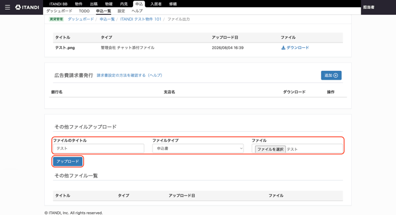The width and height of the screenshot is (396, 215).
Task: Click the ファイルを選択 button
Action: pyautogui.click(x=270, y=149)
